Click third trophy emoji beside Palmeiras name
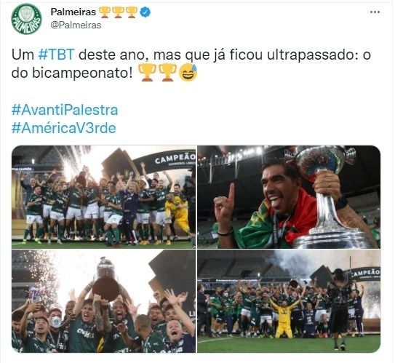395x363 pixels. pyautogui.click(x=131, y=12)
